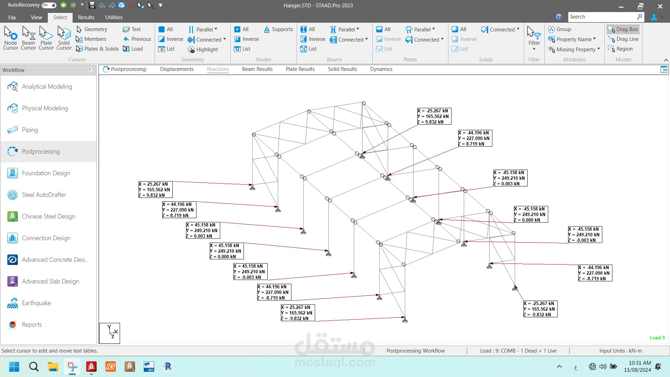Image resolution: width=670 pixels, height=377 pixels.
Task: Select the Solid Cursor tool
Action: click(x=64, y=38)
